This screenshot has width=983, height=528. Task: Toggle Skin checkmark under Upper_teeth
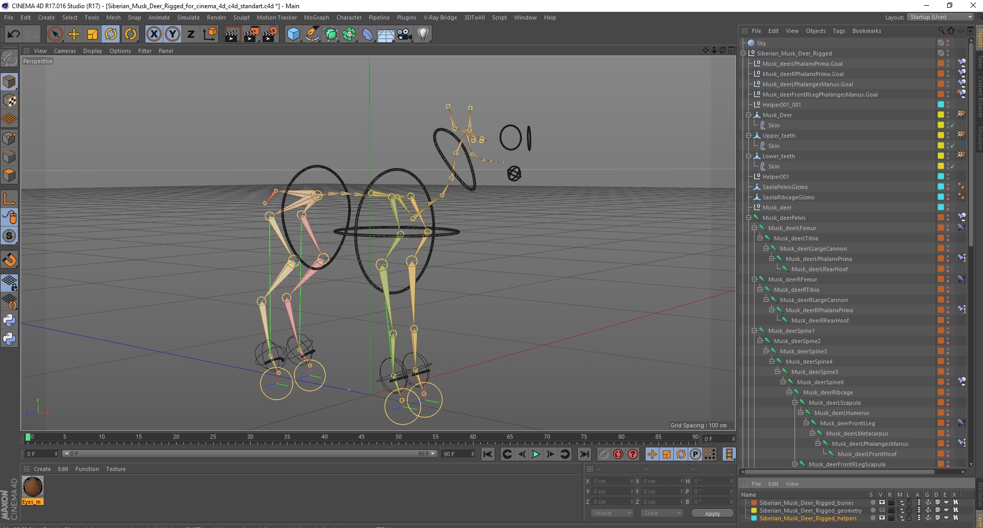[953, 146]
